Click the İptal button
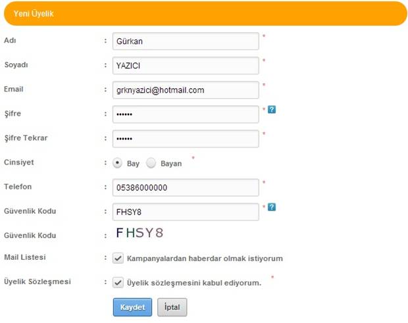Image resolution: width=408 pixels, height=323 pixels. (172, 307)
